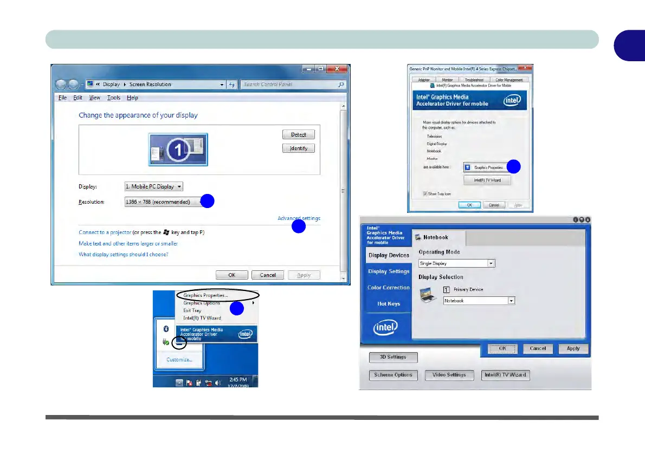Switch to the Troubleshoot tab
This screenshot has height=454, width=645.
[x=474, y=80]
